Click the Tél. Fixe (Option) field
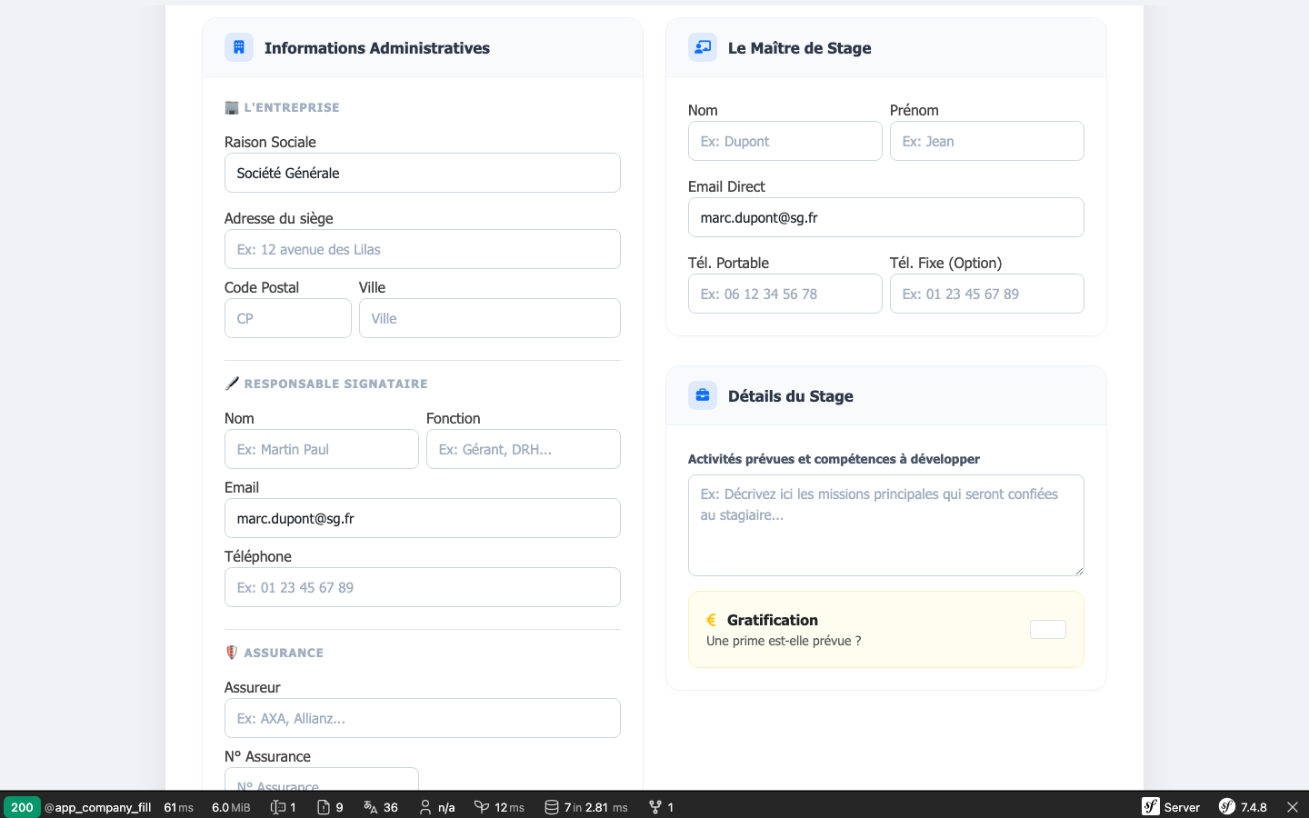1309x818 pixels. coord(987,294)
